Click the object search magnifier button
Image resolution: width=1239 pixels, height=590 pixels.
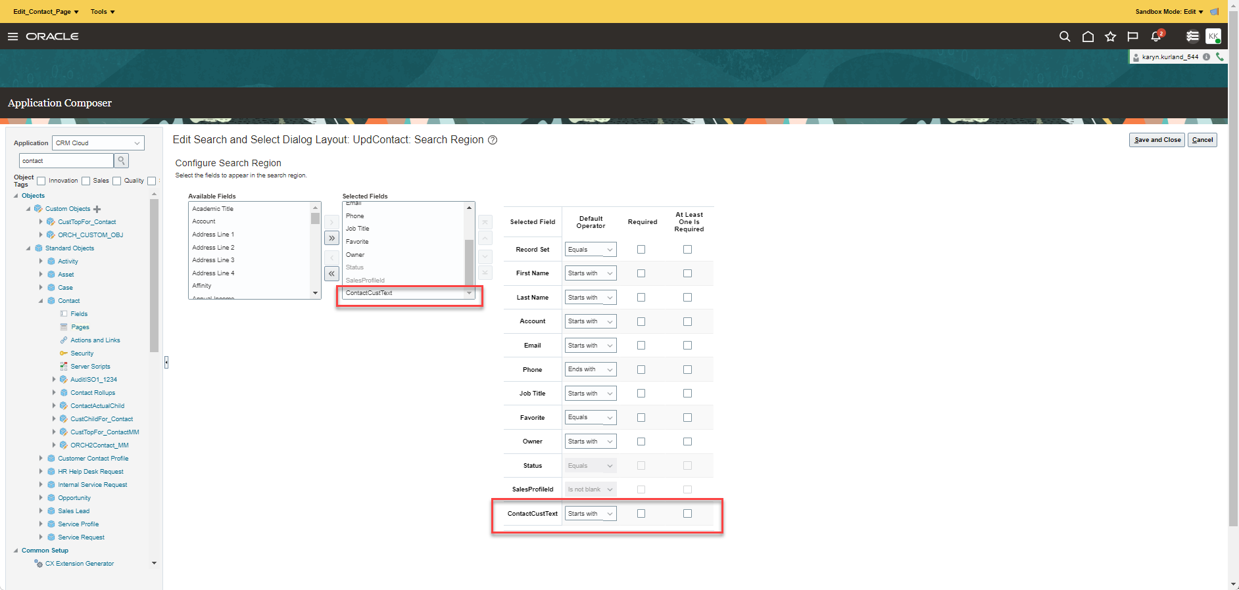[x=121, y=161]
